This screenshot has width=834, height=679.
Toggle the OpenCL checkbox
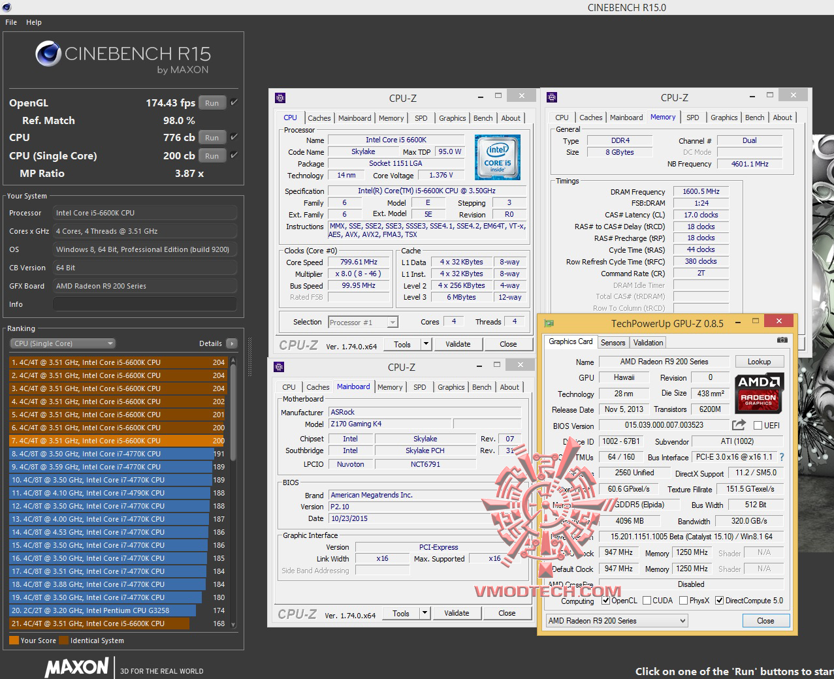[x=605, y=601]
